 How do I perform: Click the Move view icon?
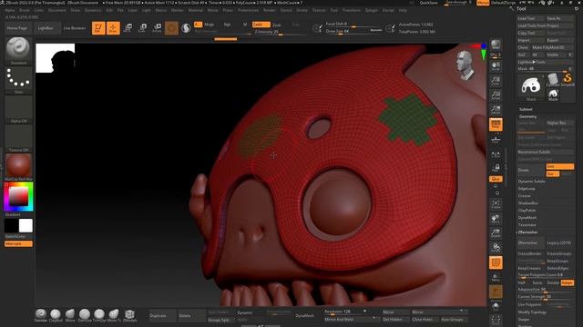496,219
